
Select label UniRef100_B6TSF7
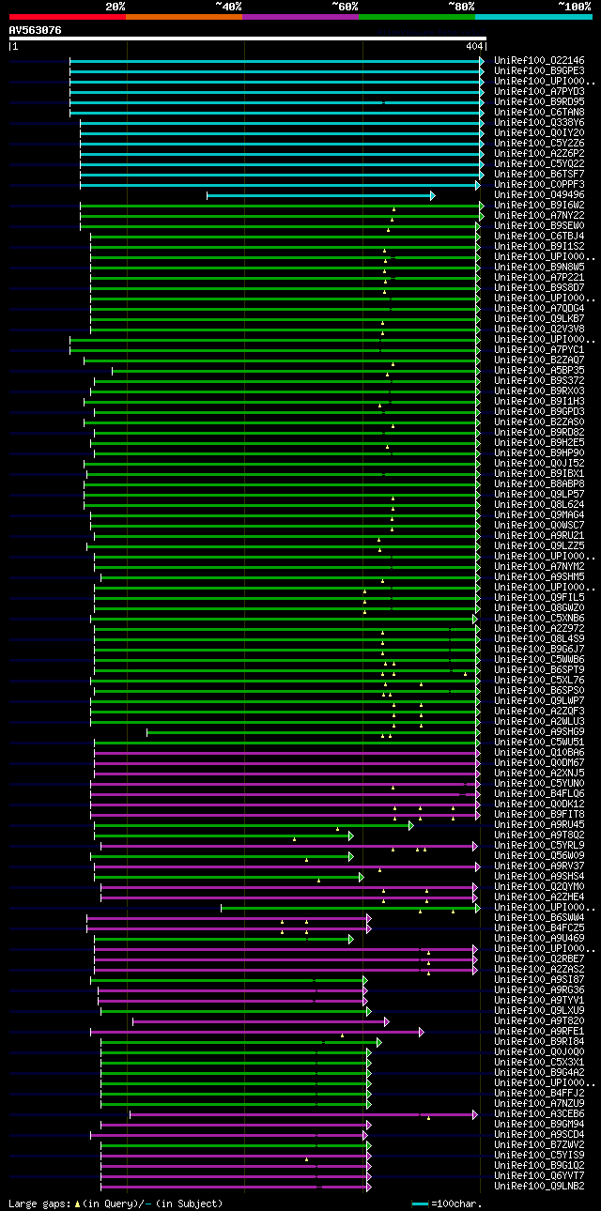coord(539,174)
